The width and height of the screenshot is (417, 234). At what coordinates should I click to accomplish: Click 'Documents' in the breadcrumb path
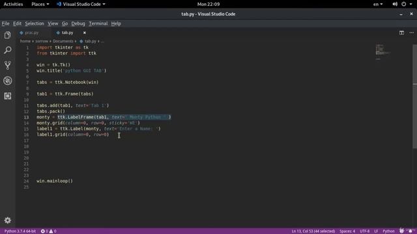click(x=63, y=41)
